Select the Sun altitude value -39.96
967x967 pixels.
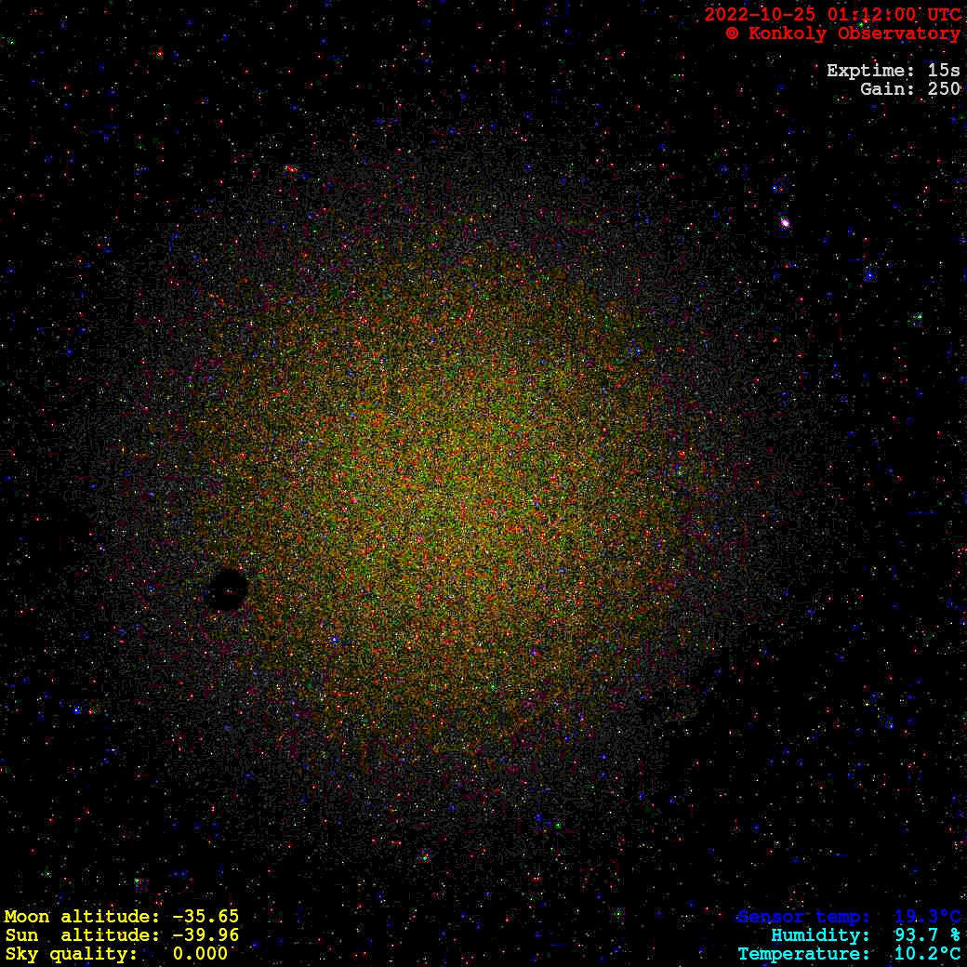205,935
